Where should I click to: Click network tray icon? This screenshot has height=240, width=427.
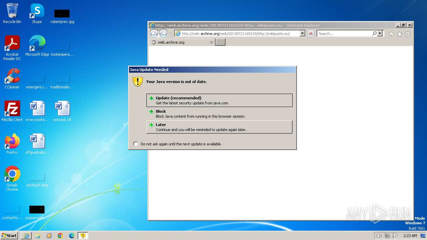coord(387,236)
